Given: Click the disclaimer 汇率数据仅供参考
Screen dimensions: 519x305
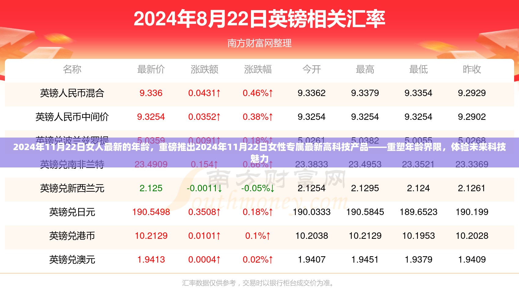Looking at the screenshot, I should 209,283.
